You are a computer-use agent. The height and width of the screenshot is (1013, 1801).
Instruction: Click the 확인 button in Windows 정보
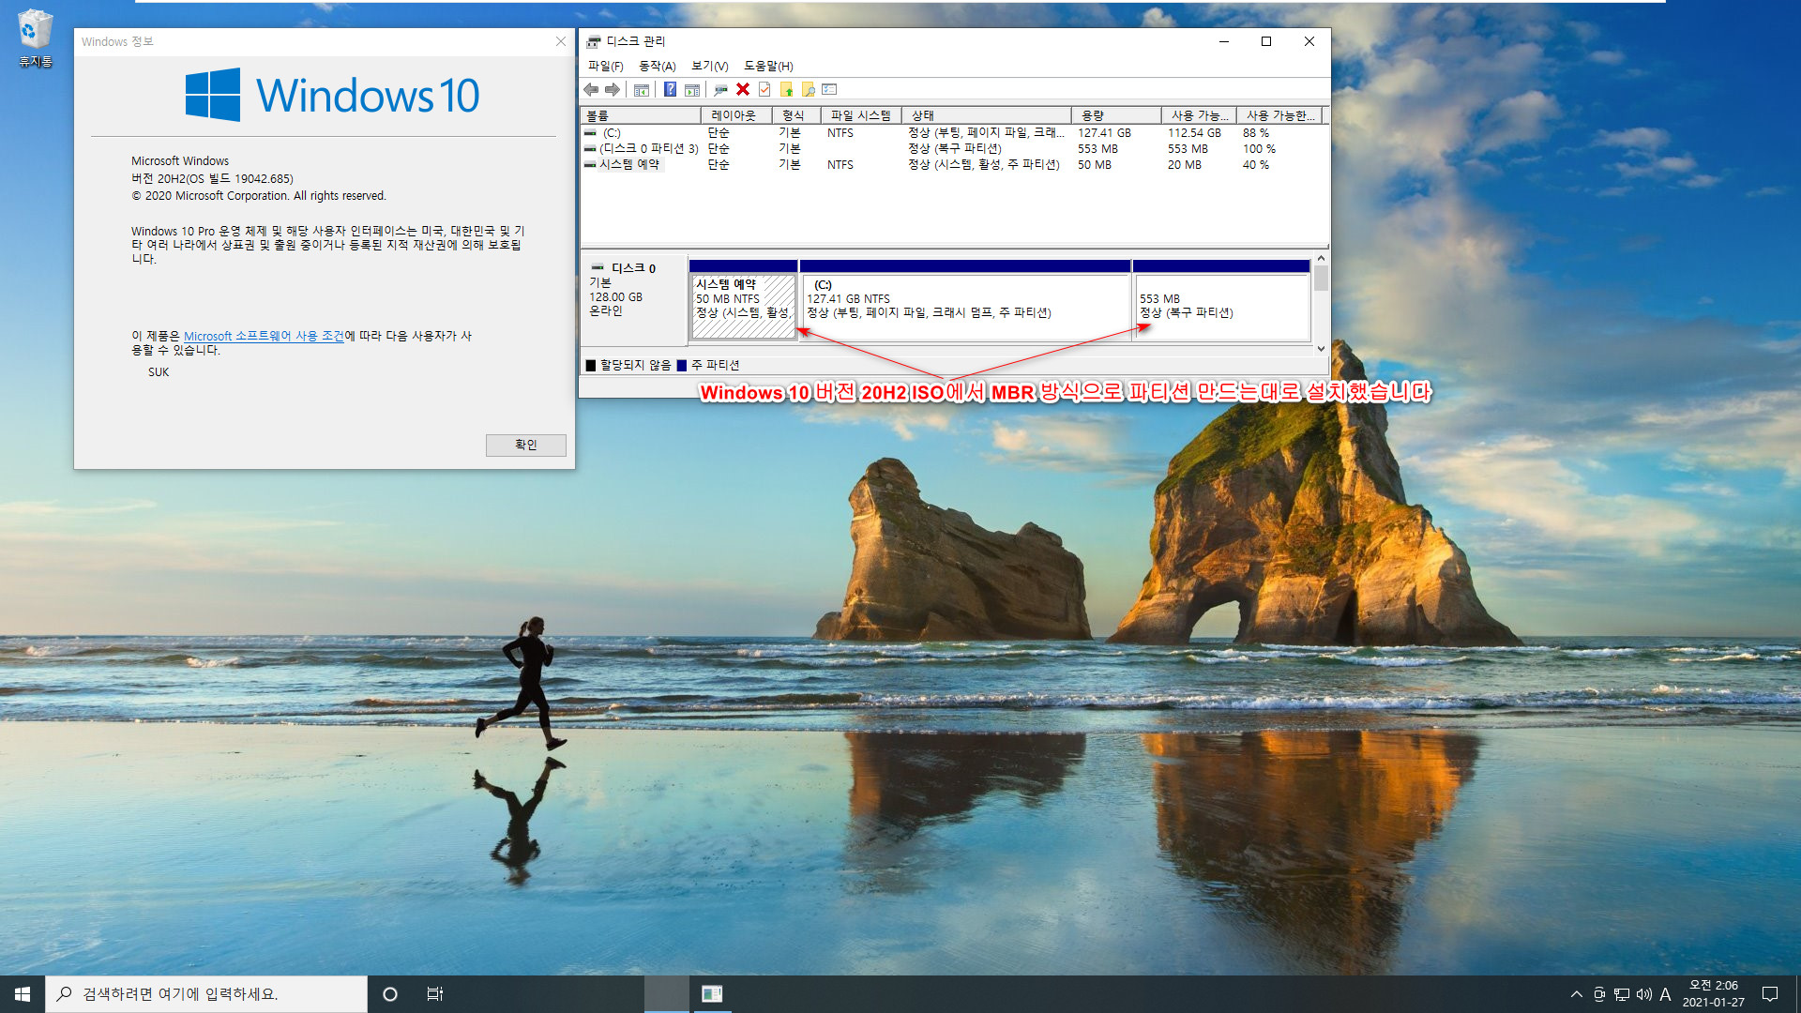pos(525,445)
